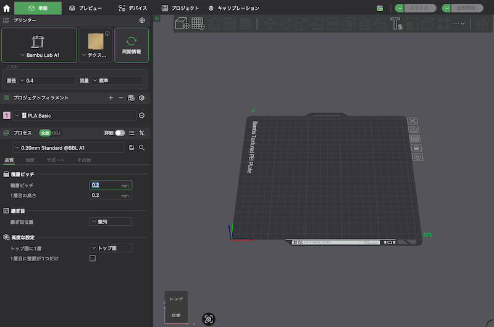Open printer settings gear icon

click(x=141, y=20)
